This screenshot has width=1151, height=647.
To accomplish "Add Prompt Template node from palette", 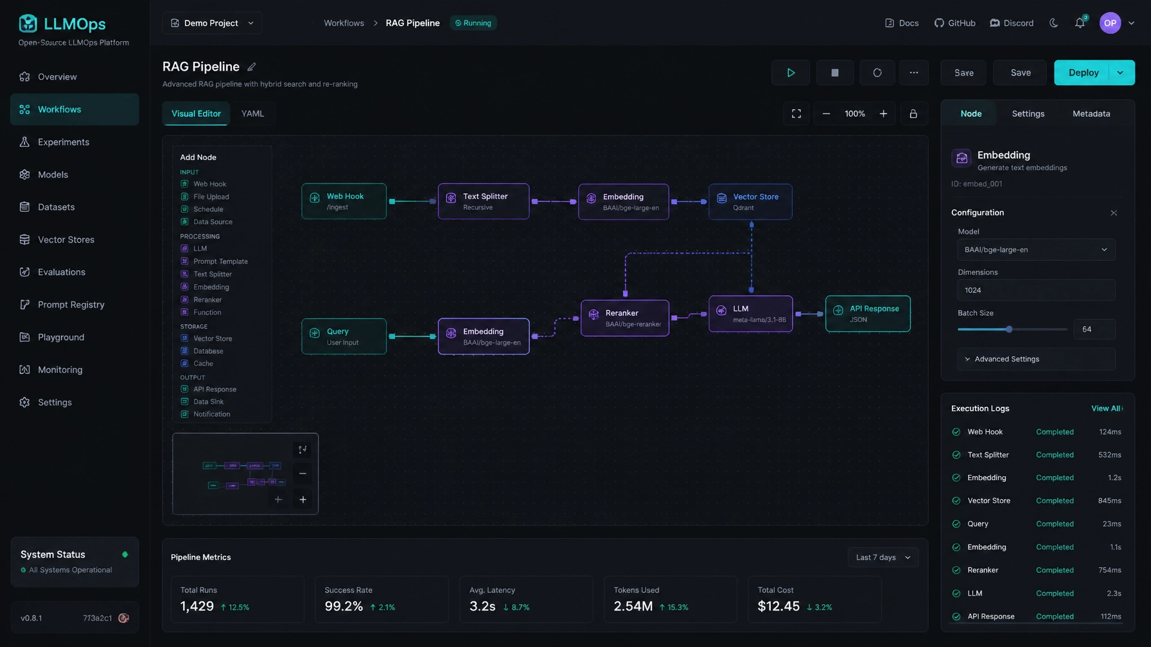I will click(x=214, y=261).
